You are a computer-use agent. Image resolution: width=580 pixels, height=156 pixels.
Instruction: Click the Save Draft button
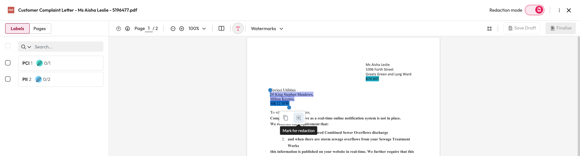[x=522, y=28]
